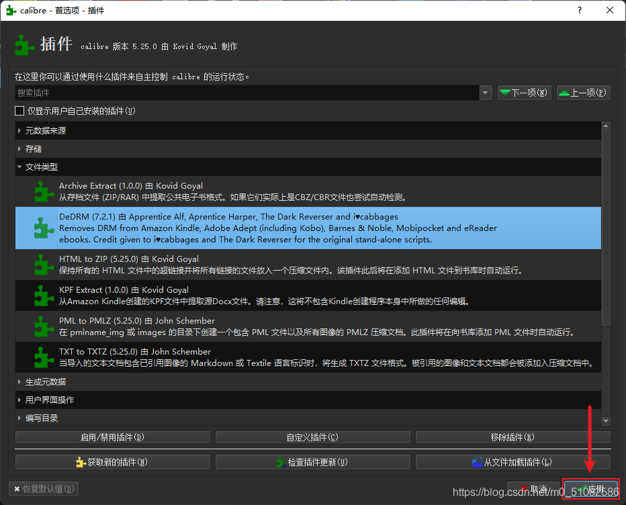Image resolution: width=626 pixels, height=505 pixels.
Task: Expand the 用户界面操作 category
Action: click(x=19, y=400)
